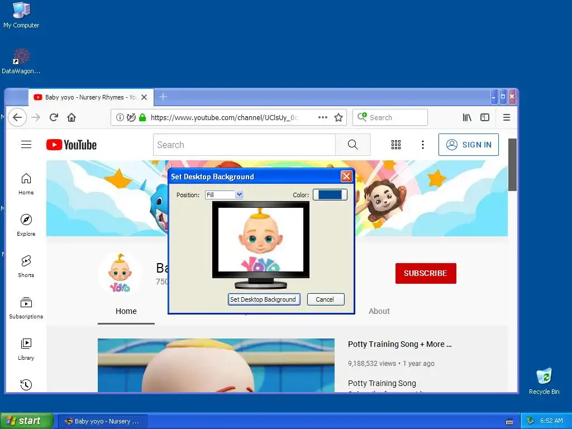Expand the Position dropdown showing Fill
This screenshot has width=572, height=429.
(x=225, y=195)
